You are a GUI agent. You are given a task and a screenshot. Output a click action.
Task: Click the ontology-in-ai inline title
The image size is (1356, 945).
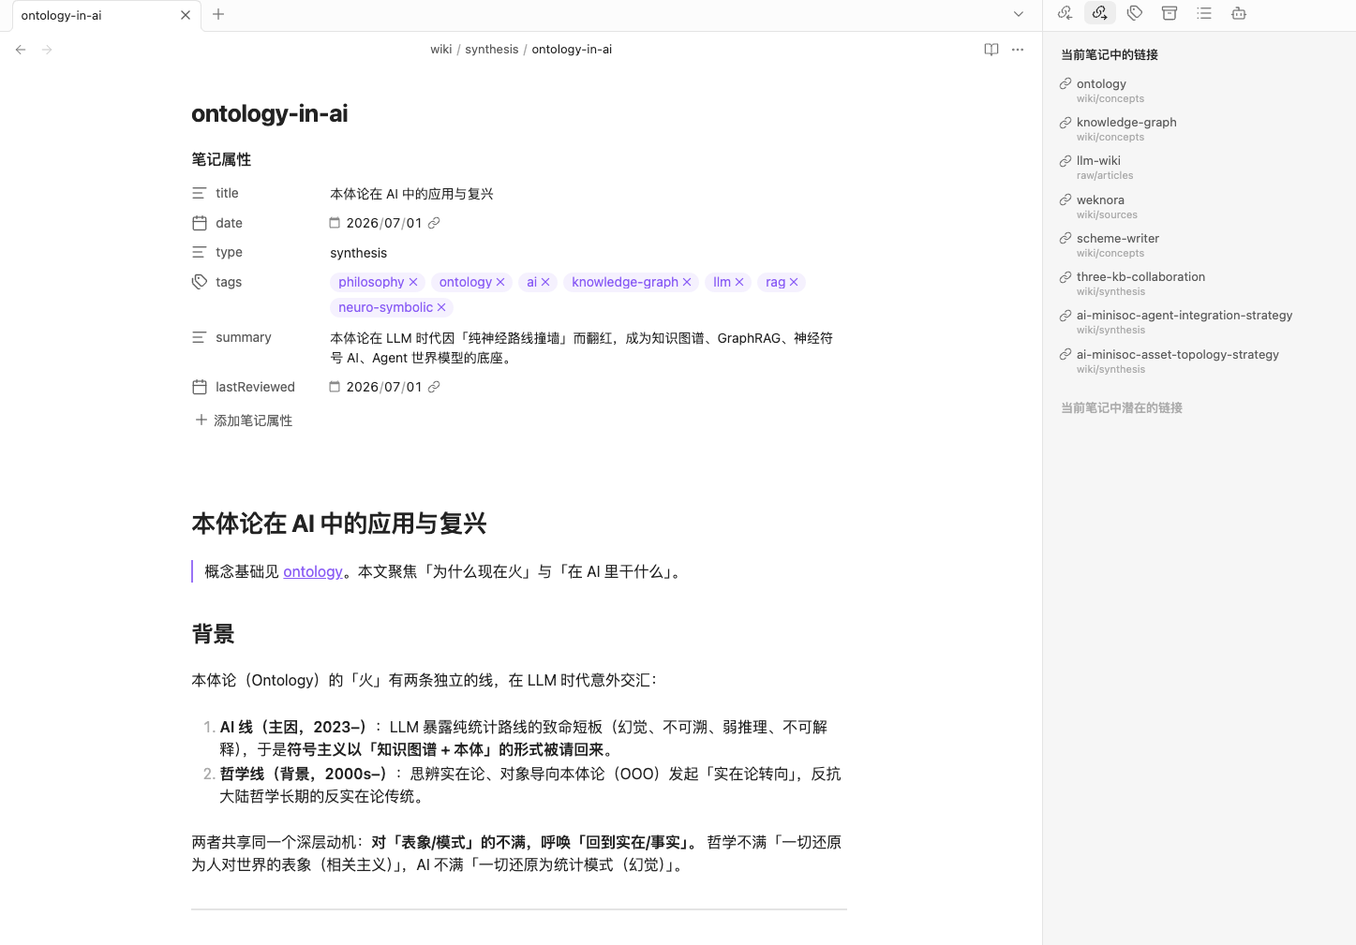[x=270, y=113]
